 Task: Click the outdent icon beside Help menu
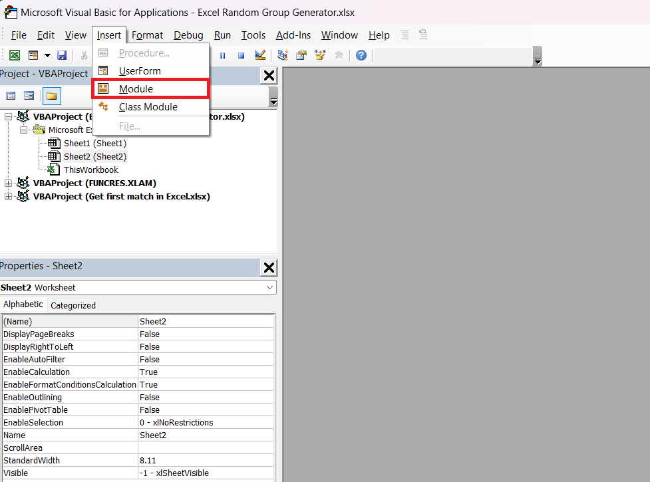pyautogui.click(x=423, y=35)
